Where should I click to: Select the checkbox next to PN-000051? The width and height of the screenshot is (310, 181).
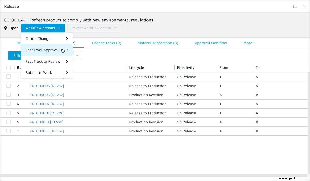point(9,122)
